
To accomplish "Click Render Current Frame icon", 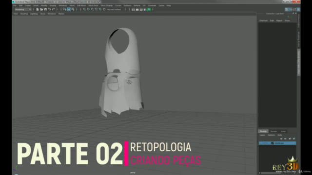I will click(137, 9).
